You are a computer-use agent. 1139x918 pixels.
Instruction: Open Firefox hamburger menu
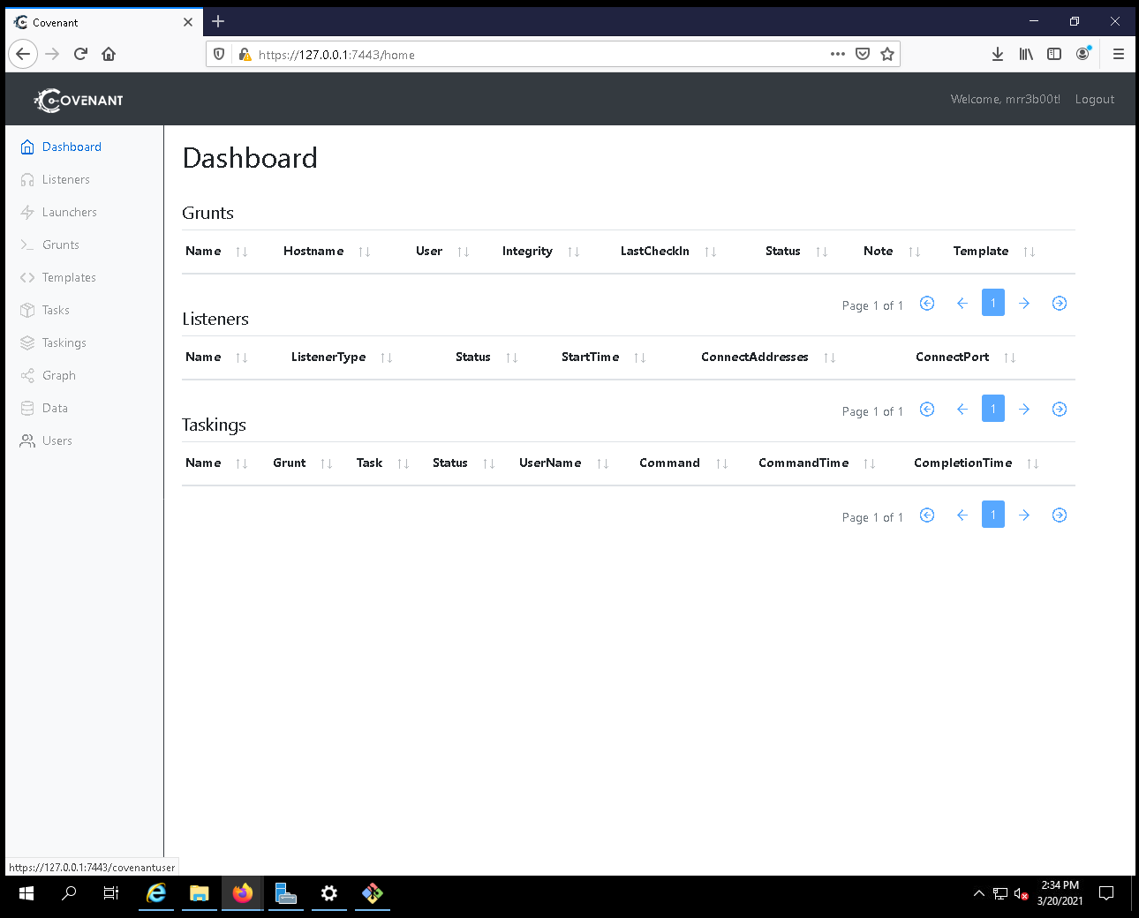coord(1119,54)
